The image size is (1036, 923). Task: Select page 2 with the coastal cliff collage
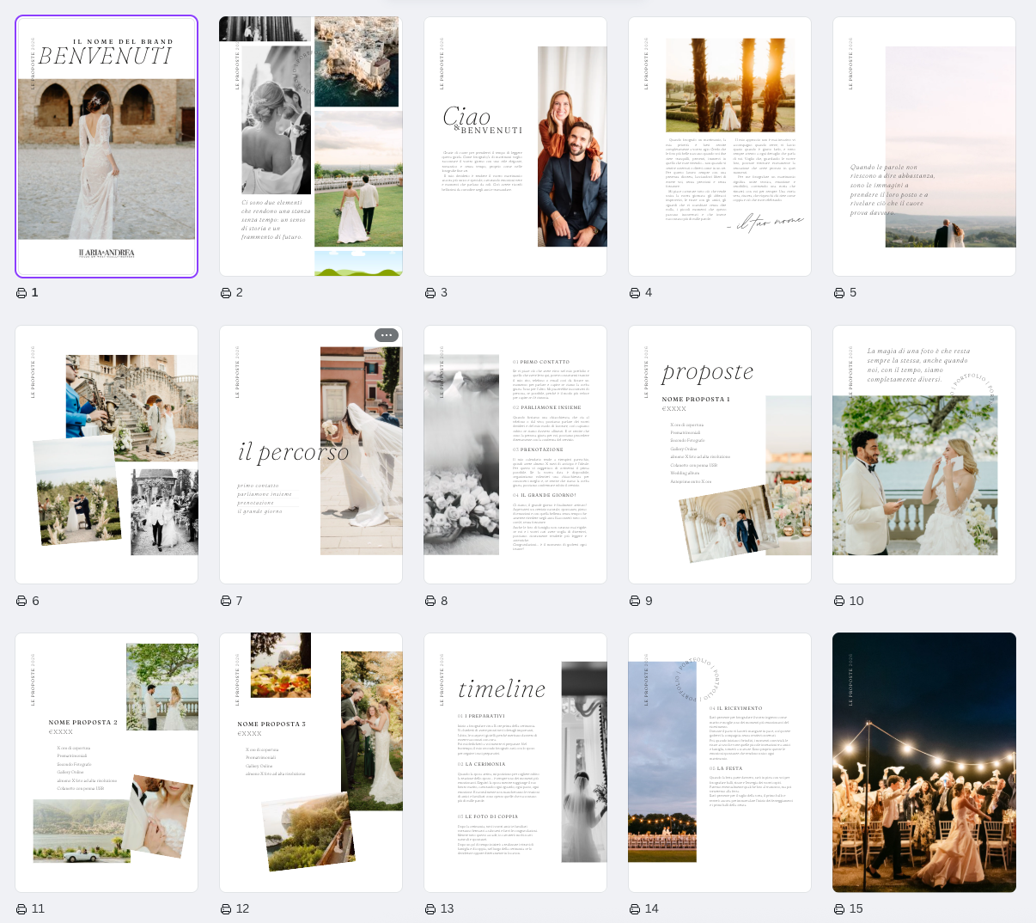tap(311, 147)
